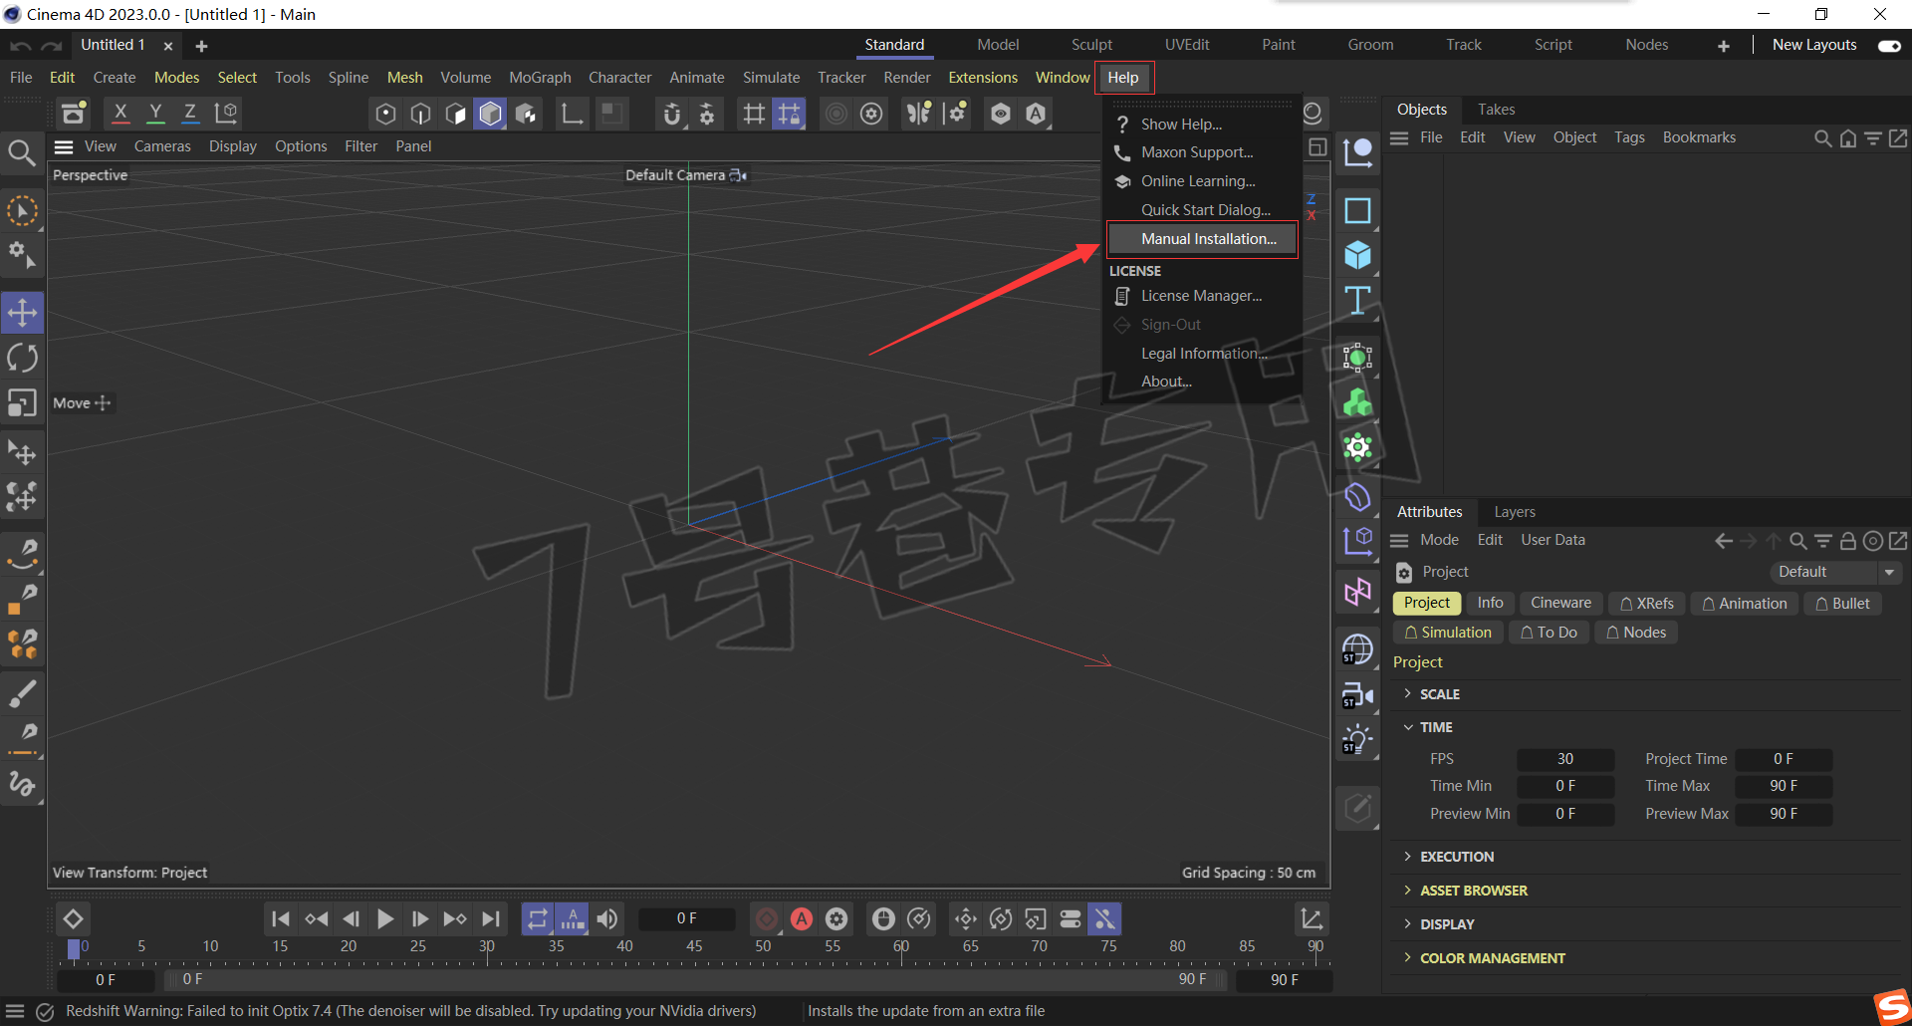The width and height of the screenshot is (1912, 1026).
Task: Open the viewport hamburger menu
Action: pyautogui.click(x=64, y=146)
